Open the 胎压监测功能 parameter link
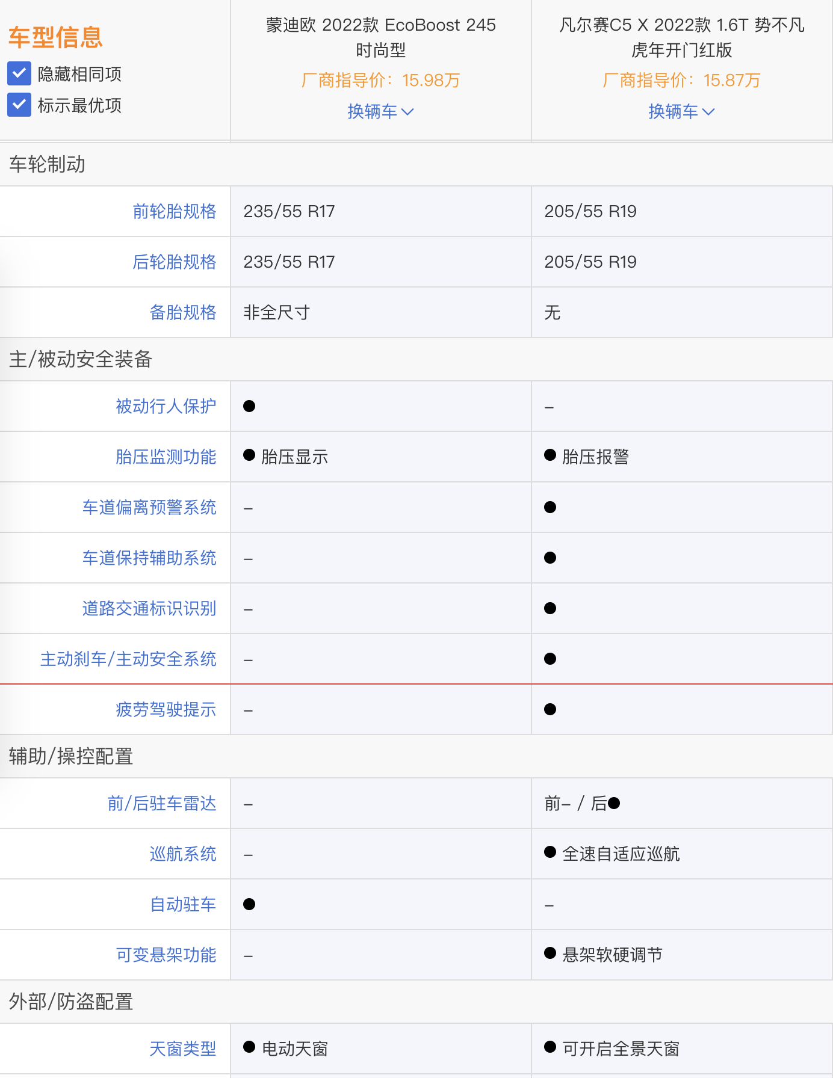 tap(166, 457)
